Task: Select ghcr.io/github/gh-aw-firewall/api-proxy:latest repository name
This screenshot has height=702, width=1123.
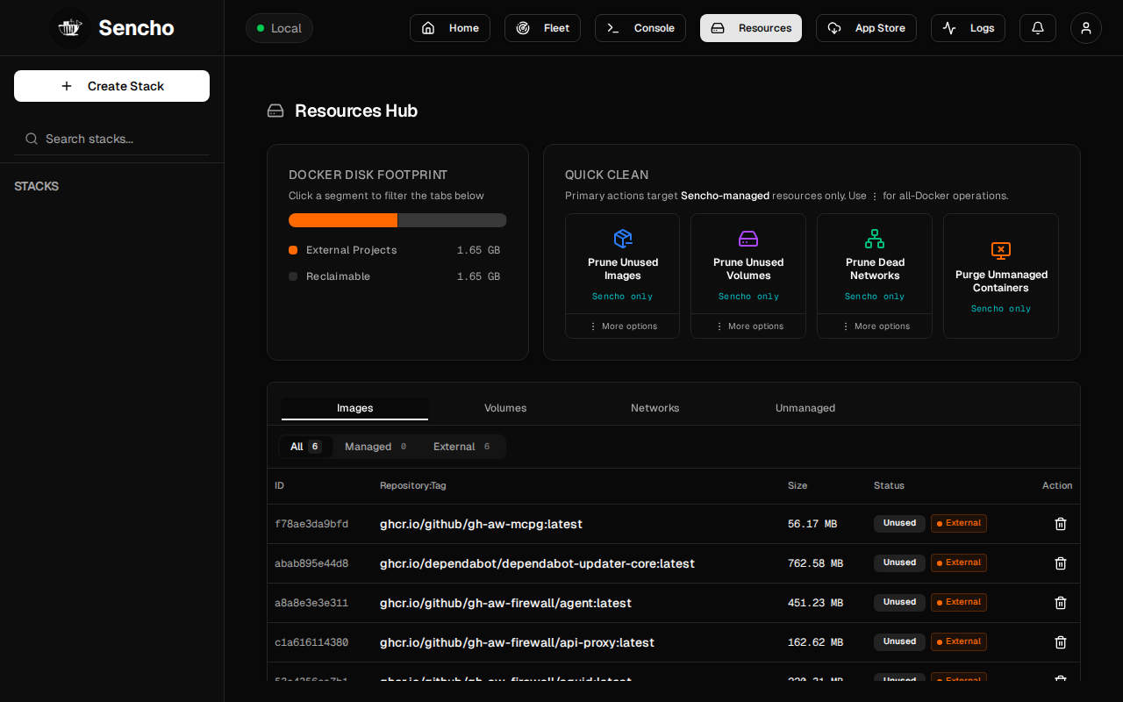Action: (517, 642)
